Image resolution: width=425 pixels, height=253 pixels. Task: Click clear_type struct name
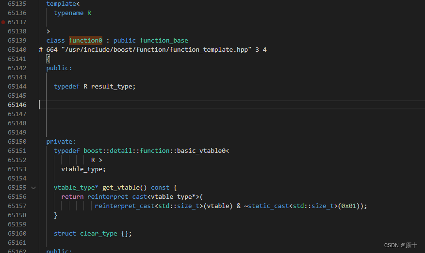(x=98, y=234)
